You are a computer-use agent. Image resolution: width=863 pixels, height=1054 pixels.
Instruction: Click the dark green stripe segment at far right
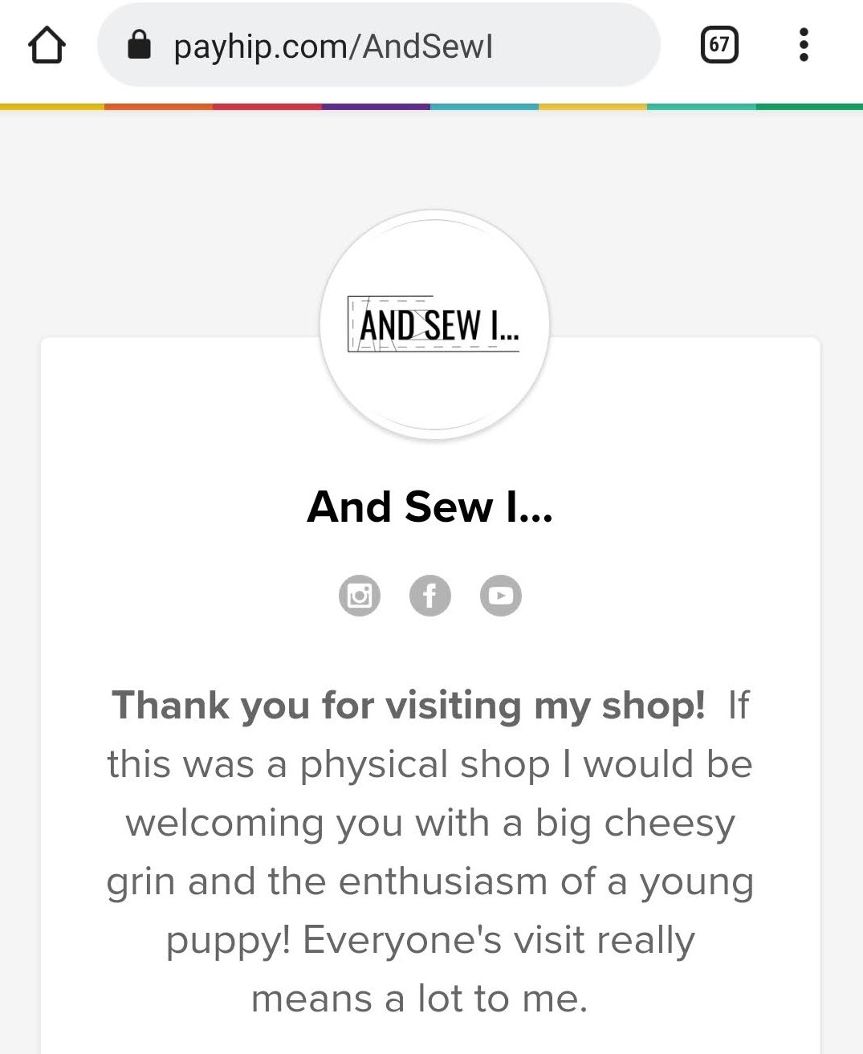point(809,107)
